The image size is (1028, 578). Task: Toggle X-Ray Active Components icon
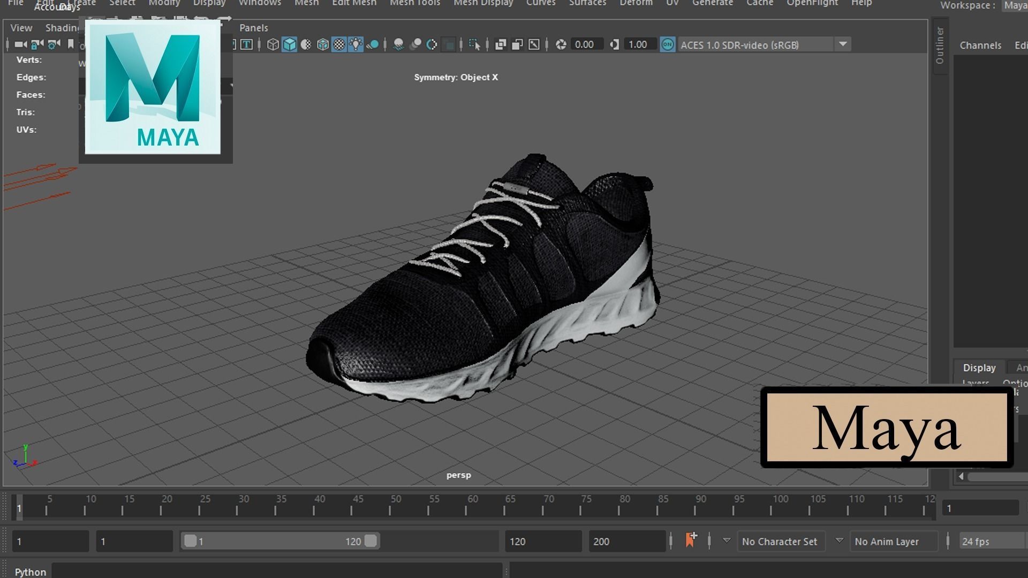[517, 44]
